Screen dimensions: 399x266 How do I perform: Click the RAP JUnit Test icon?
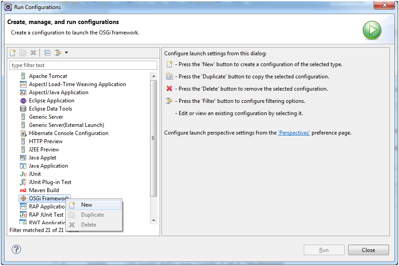[x=23, y=215]
